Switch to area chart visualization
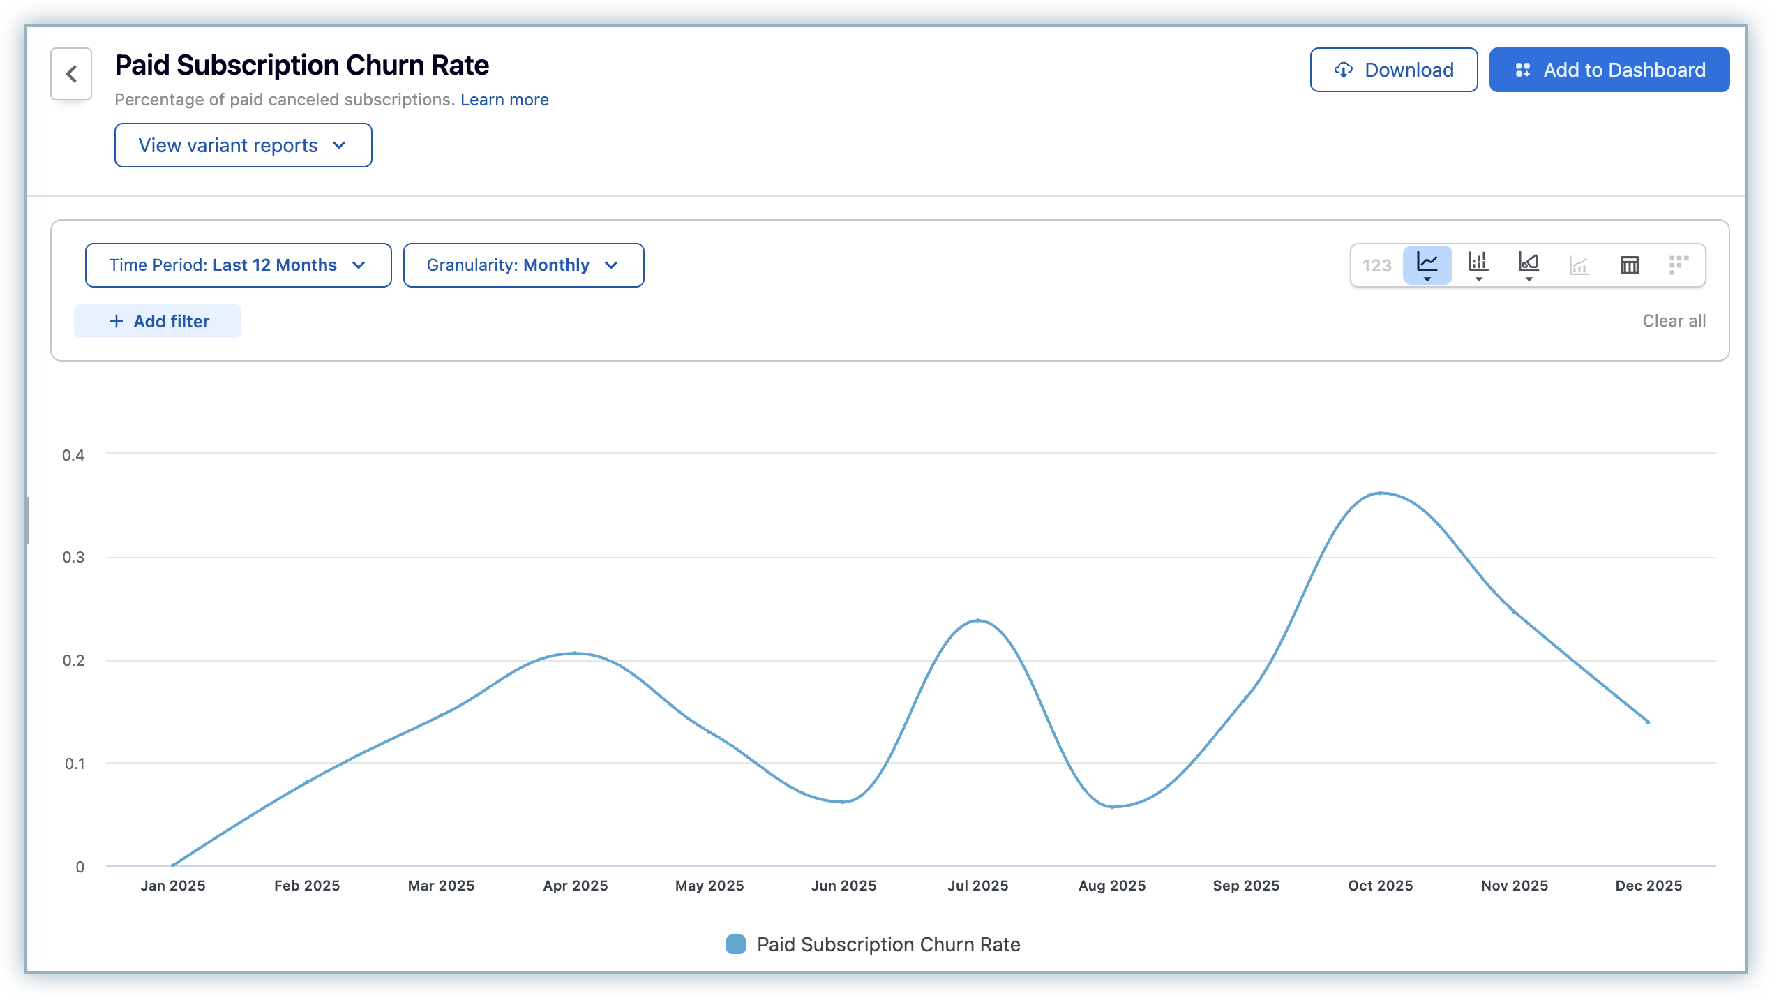1772x998 pixels. [1528, 265]
